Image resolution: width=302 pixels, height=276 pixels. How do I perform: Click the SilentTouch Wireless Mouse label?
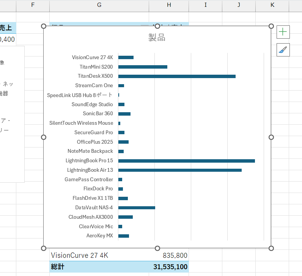(x=81, y=123)
